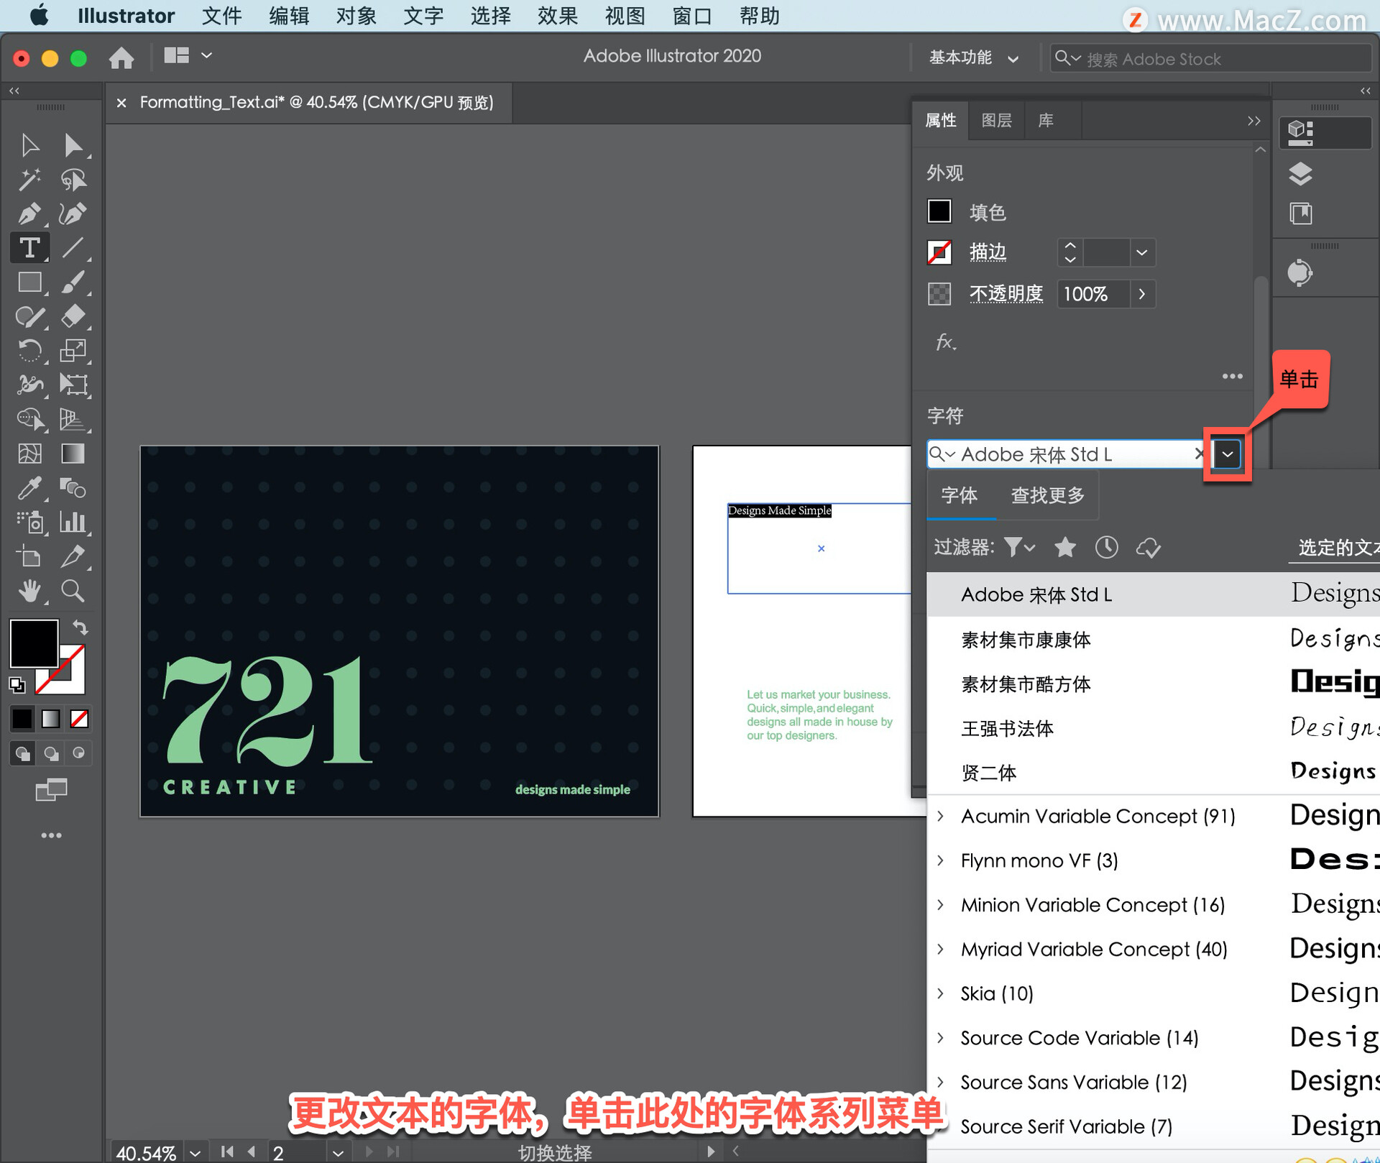This screenshot has width=1380, height=1163.
Task: Expand Myriad Variable Concept font family
Action: click(x=941, y=949)
